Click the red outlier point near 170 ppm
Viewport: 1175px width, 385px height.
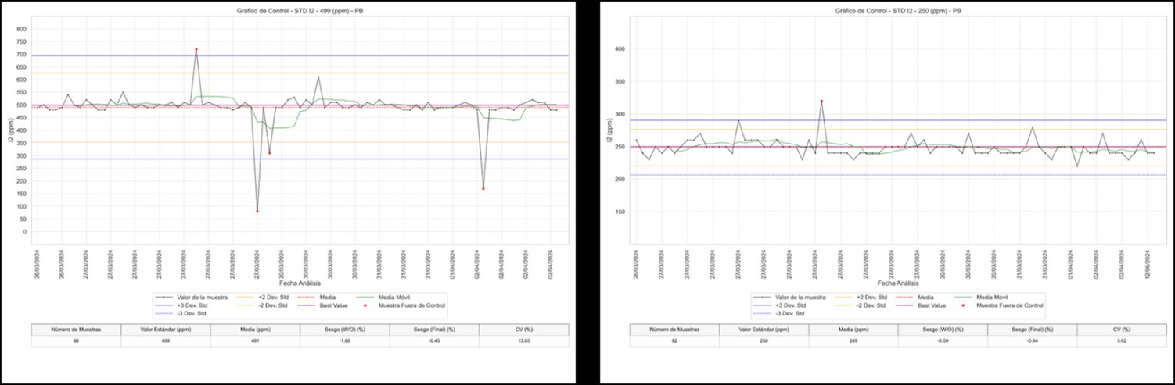(x=483, y=189)
